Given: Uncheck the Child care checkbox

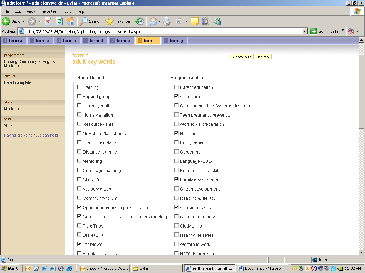Looking at the screenshot, I should (x=176, y=96).
